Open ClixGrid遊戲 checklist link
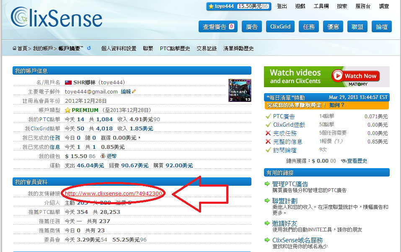401x252 pixels. tap(289, 125)
